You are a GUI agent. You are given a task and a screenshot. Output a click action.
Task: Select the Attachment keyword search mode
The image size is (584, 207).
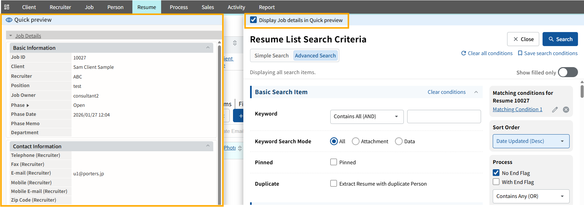point(356,142)
